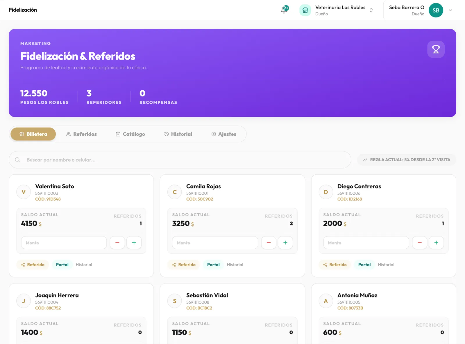465x344 pixels.
Task: Switch to the Catálogo tab
Action: pyautogui.click(x=130, y=134)
